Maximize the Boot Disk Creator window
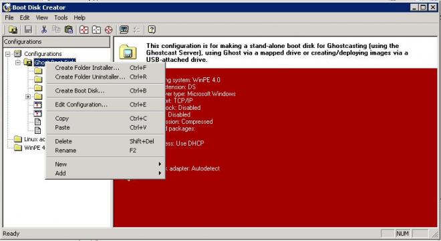441x241 pixels. pyautogui.click(x=423, y=7)
